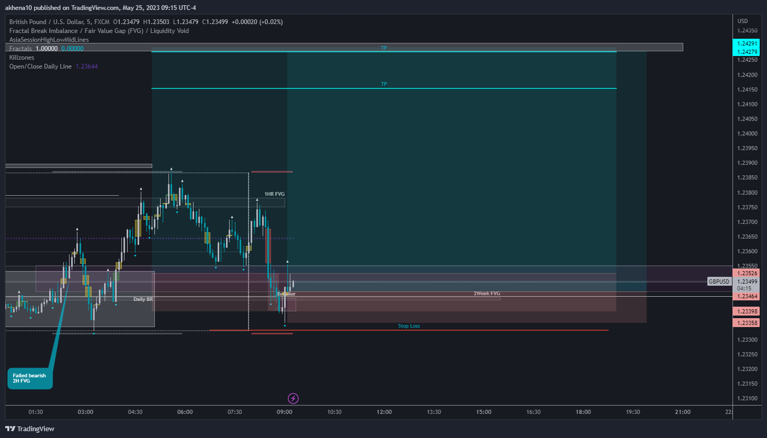Screen dimensions: 767x438
Task: Click the 09:00 time axis label
Action: point(285,412)
